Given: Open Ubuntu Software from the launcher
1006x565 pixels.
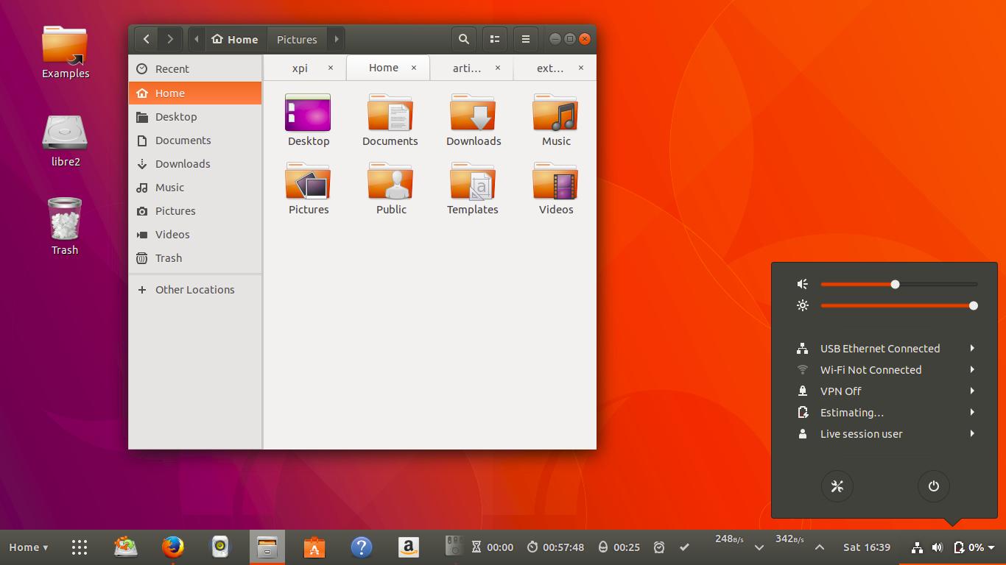Looking at the screenshot, I should click(x=314, y=547).
